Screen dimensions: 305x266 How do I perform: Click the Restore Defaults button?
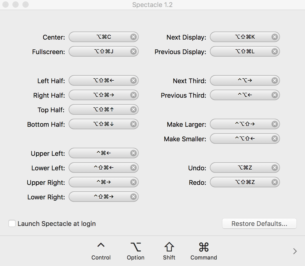click(x=259, y=223)
